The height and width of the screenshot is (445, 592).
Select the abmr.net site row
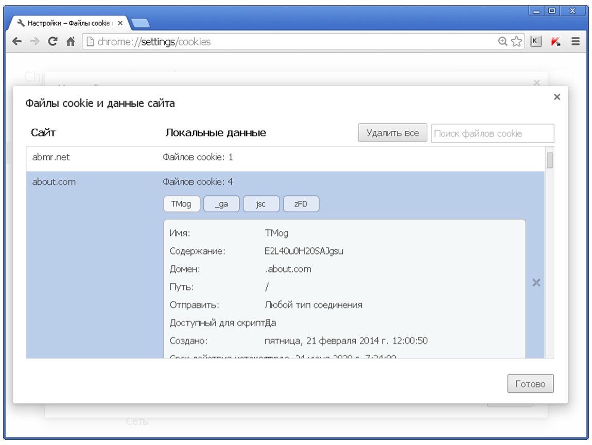[285, 159]
